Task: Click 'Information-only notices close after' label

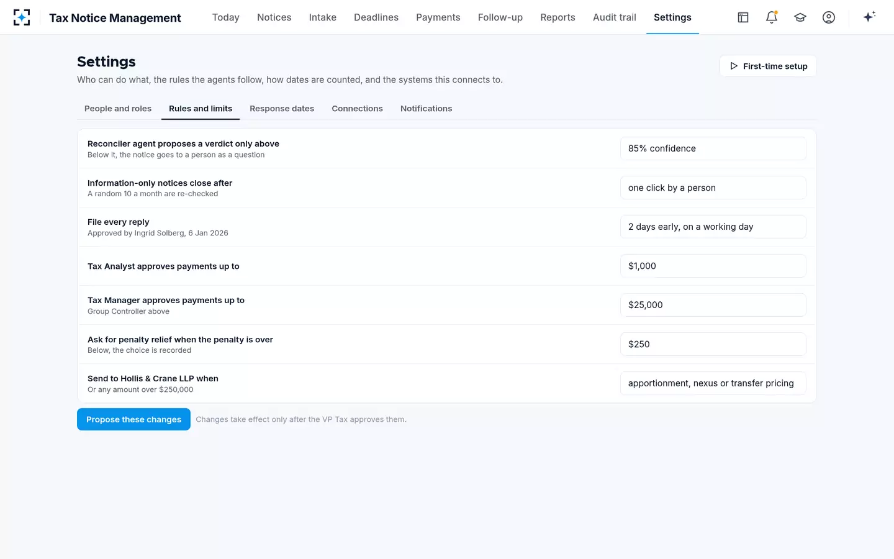Action: 160,183
